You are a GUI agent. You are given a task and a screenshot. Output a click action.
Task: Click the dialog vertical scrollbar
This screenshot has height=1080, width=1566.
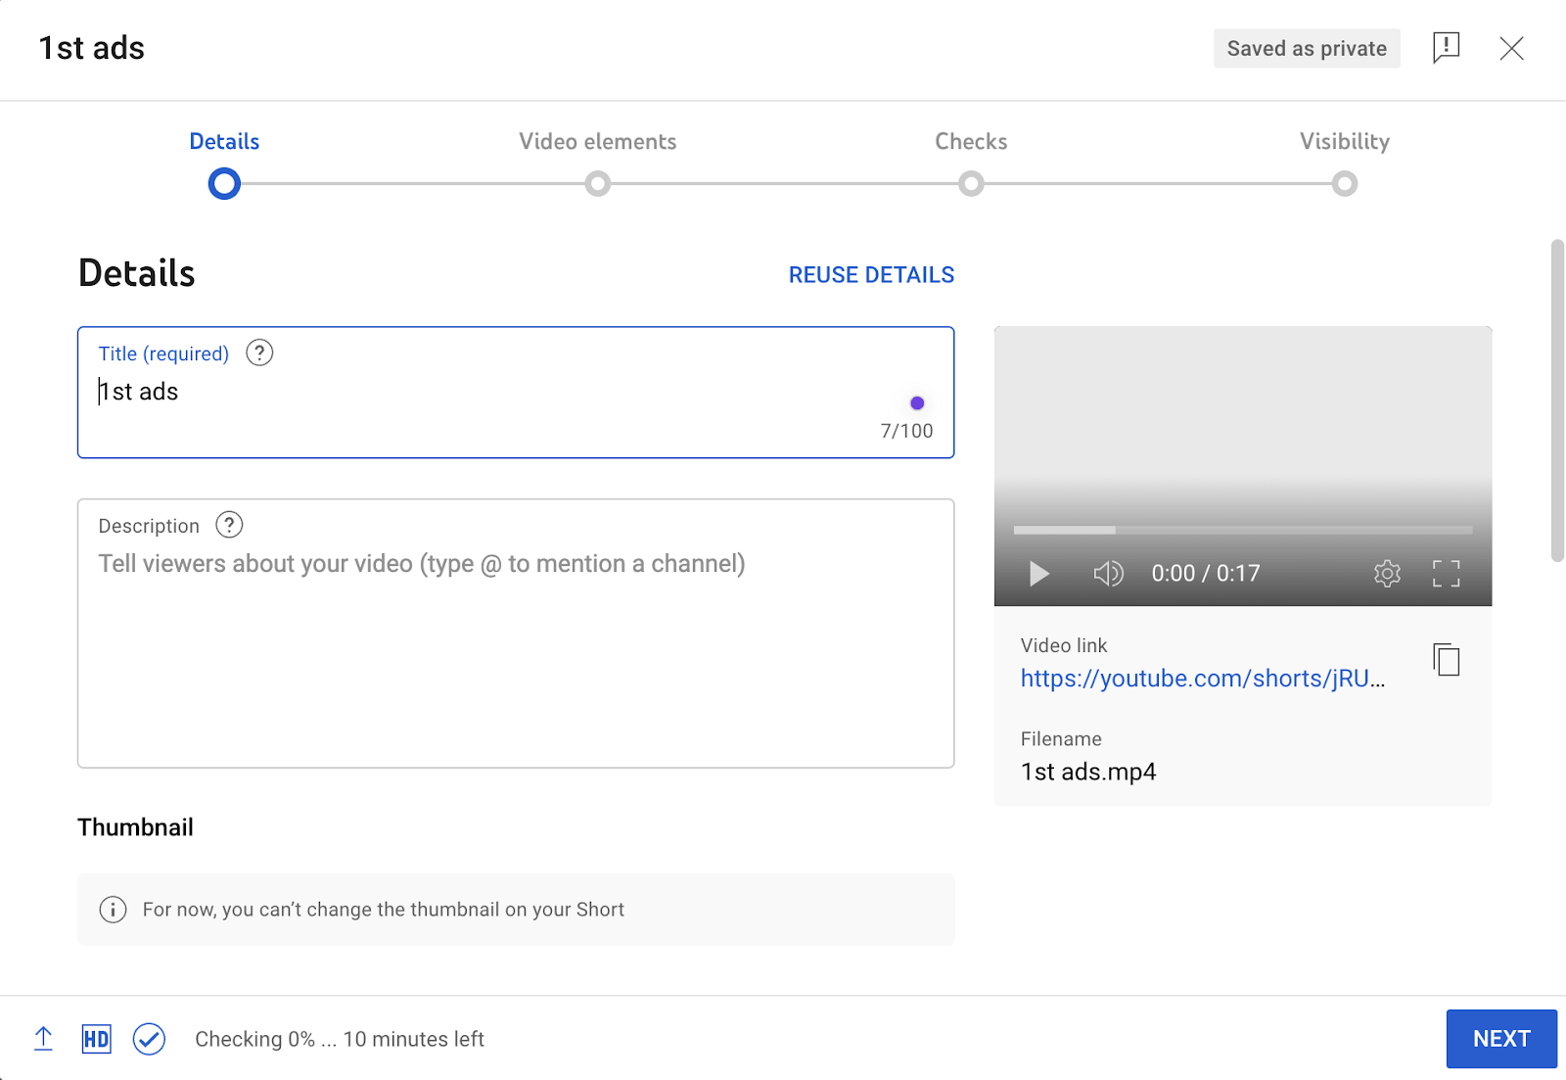point(1557,400)
